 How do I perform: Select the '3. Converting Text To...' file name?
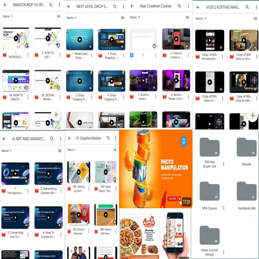(15, 234)
